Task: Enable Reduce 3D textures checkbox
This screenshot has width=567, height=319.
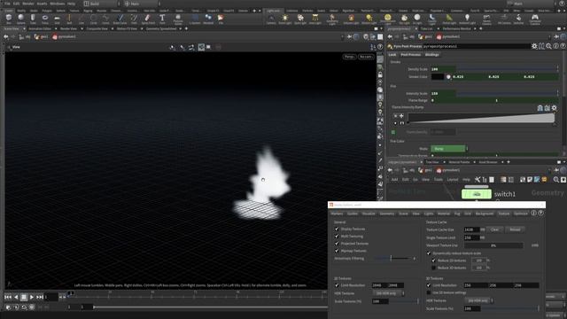Action: 433,268
